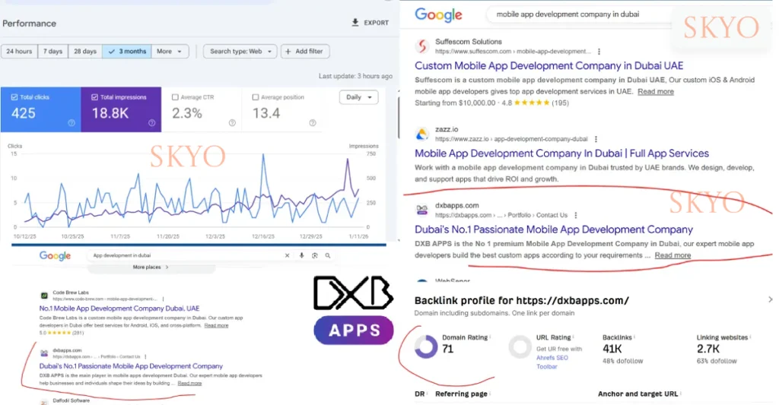This screenshot has height=405, width=779.
Task: Click the Google logo in top-right search page
Action: pyautogui.click(x=439, y=14)
